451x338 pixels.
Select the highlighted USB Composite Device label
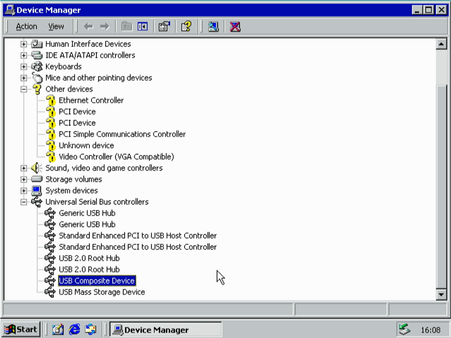97,280
